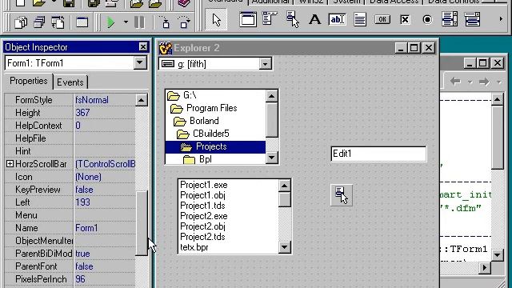The image size is (512, 288).
Task: Pick the MainMenu component in palette
Action: tap(270, 19)
